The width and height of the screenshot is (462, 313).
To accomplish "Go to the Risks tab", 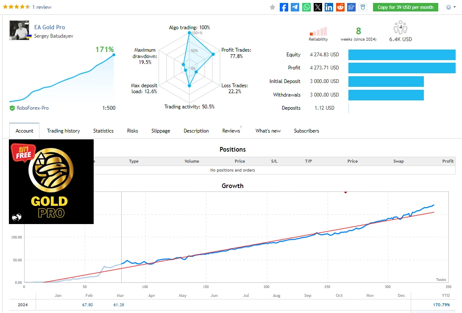I will pos(133,131).
